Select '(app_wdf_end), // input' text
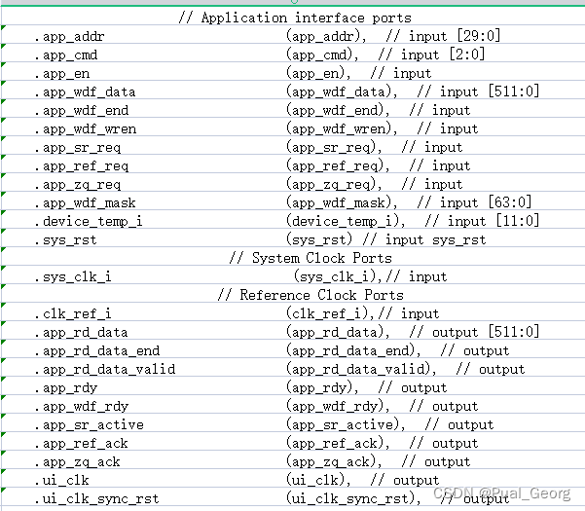This screenshot has width=585, height=511. [379, 110]
